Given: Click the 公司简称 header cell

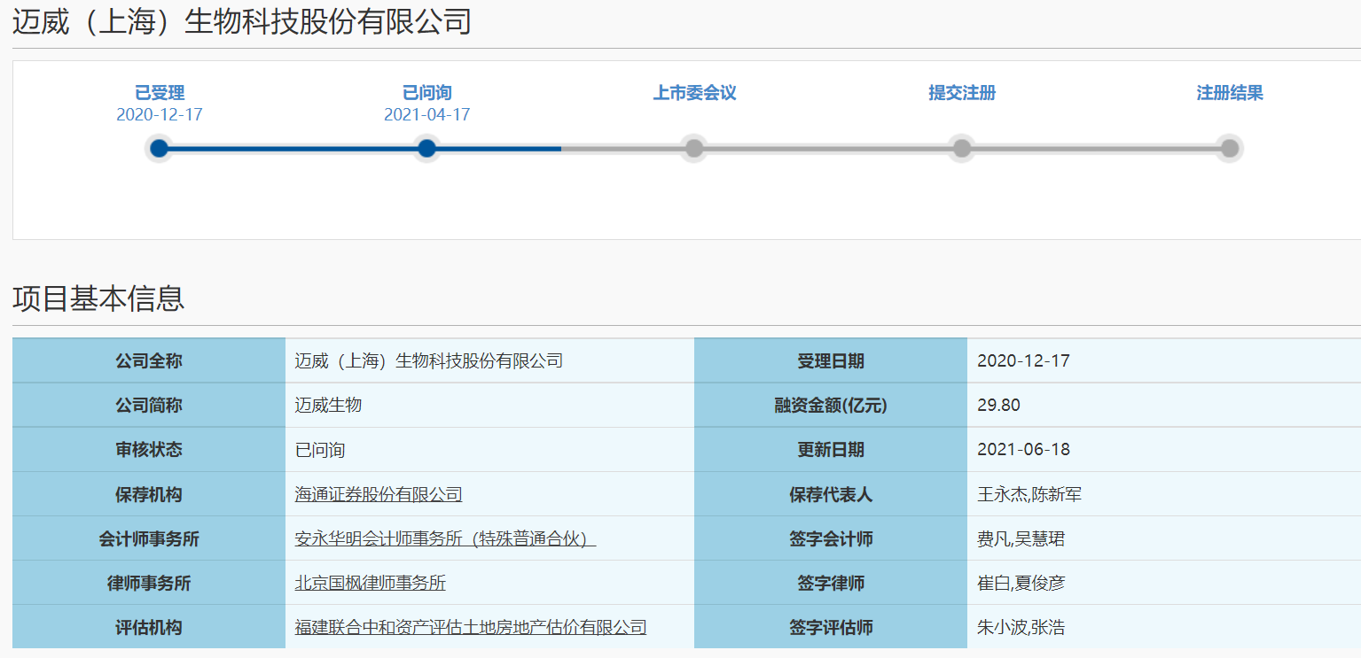Looking at the screenshot, I should (149, 406).
